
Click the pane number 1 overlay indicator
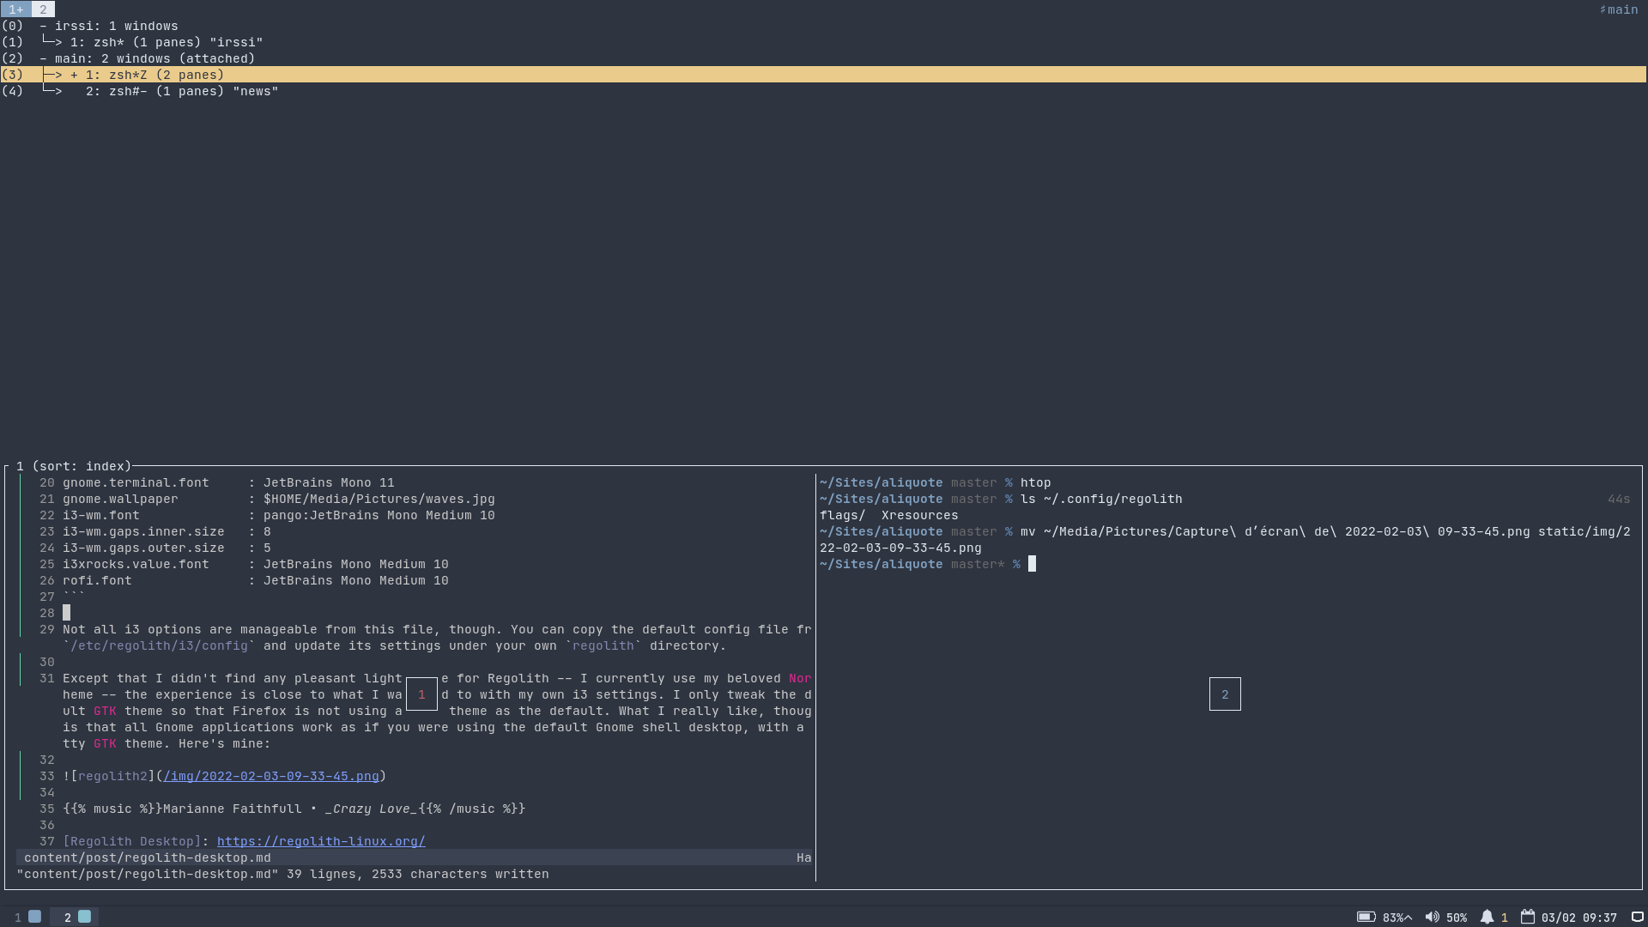tap(421, 694)
